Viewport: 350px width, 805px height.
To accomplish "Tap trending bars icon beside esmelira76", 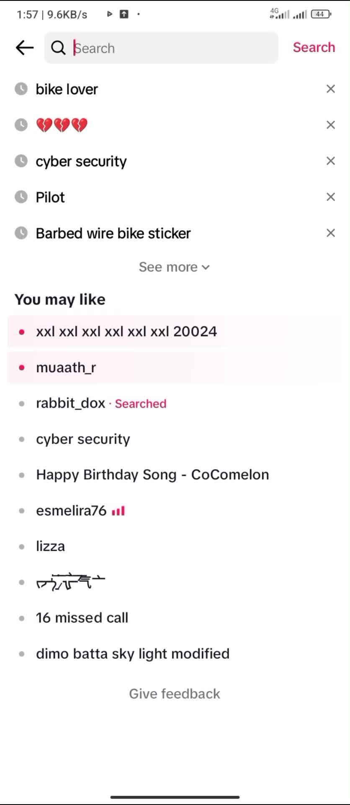I will tap(118, 511).
